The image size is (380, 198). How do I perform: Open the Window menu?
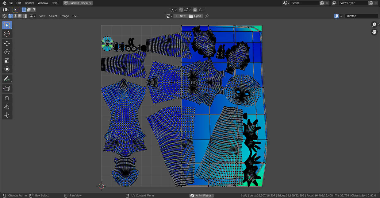[x=43, y=3]
